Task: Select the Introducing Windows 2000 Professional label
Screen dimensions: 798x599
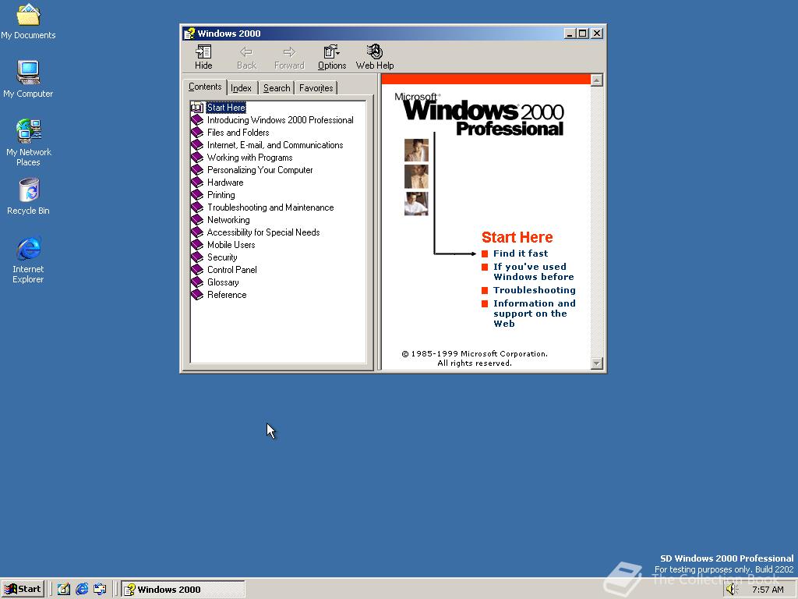Action: click(x=280, y=120)
